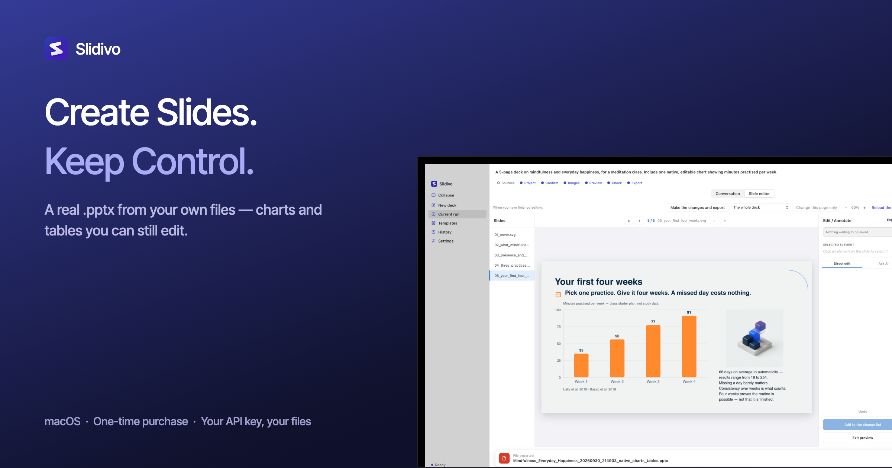Open Templates via its grid icon
The width and height of the screenshot is (892, 468).
click(x=433, y=223)
